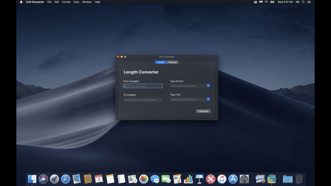Open System Preferences from the Dock
Viewport: 331px width, 186px height.
click(x=244, y=179)
